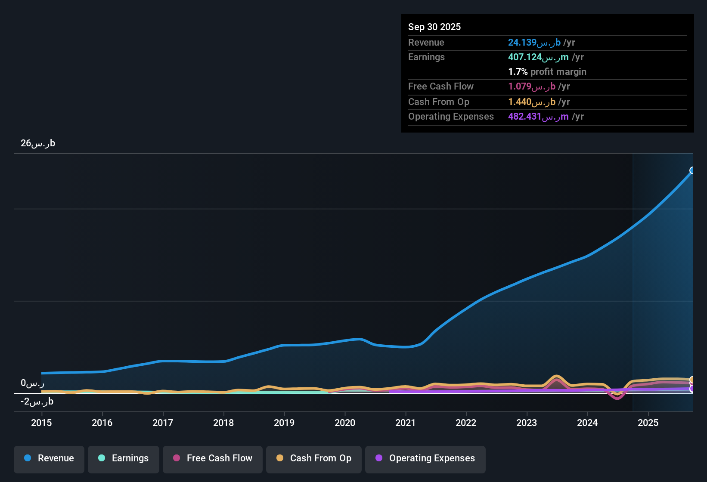Click the purple Operating Expenses legend dot
This screenshot has width=707, height=482.
tap(379, 459)
